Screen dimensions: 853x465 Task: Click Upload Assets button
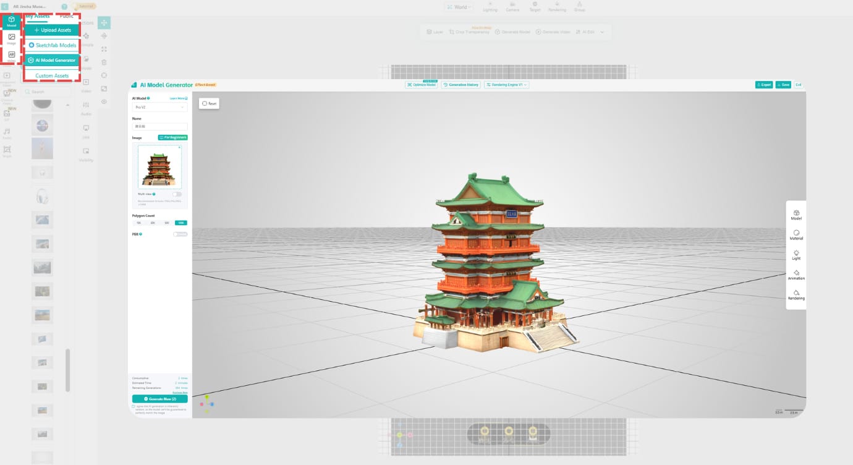coord(52,30)
